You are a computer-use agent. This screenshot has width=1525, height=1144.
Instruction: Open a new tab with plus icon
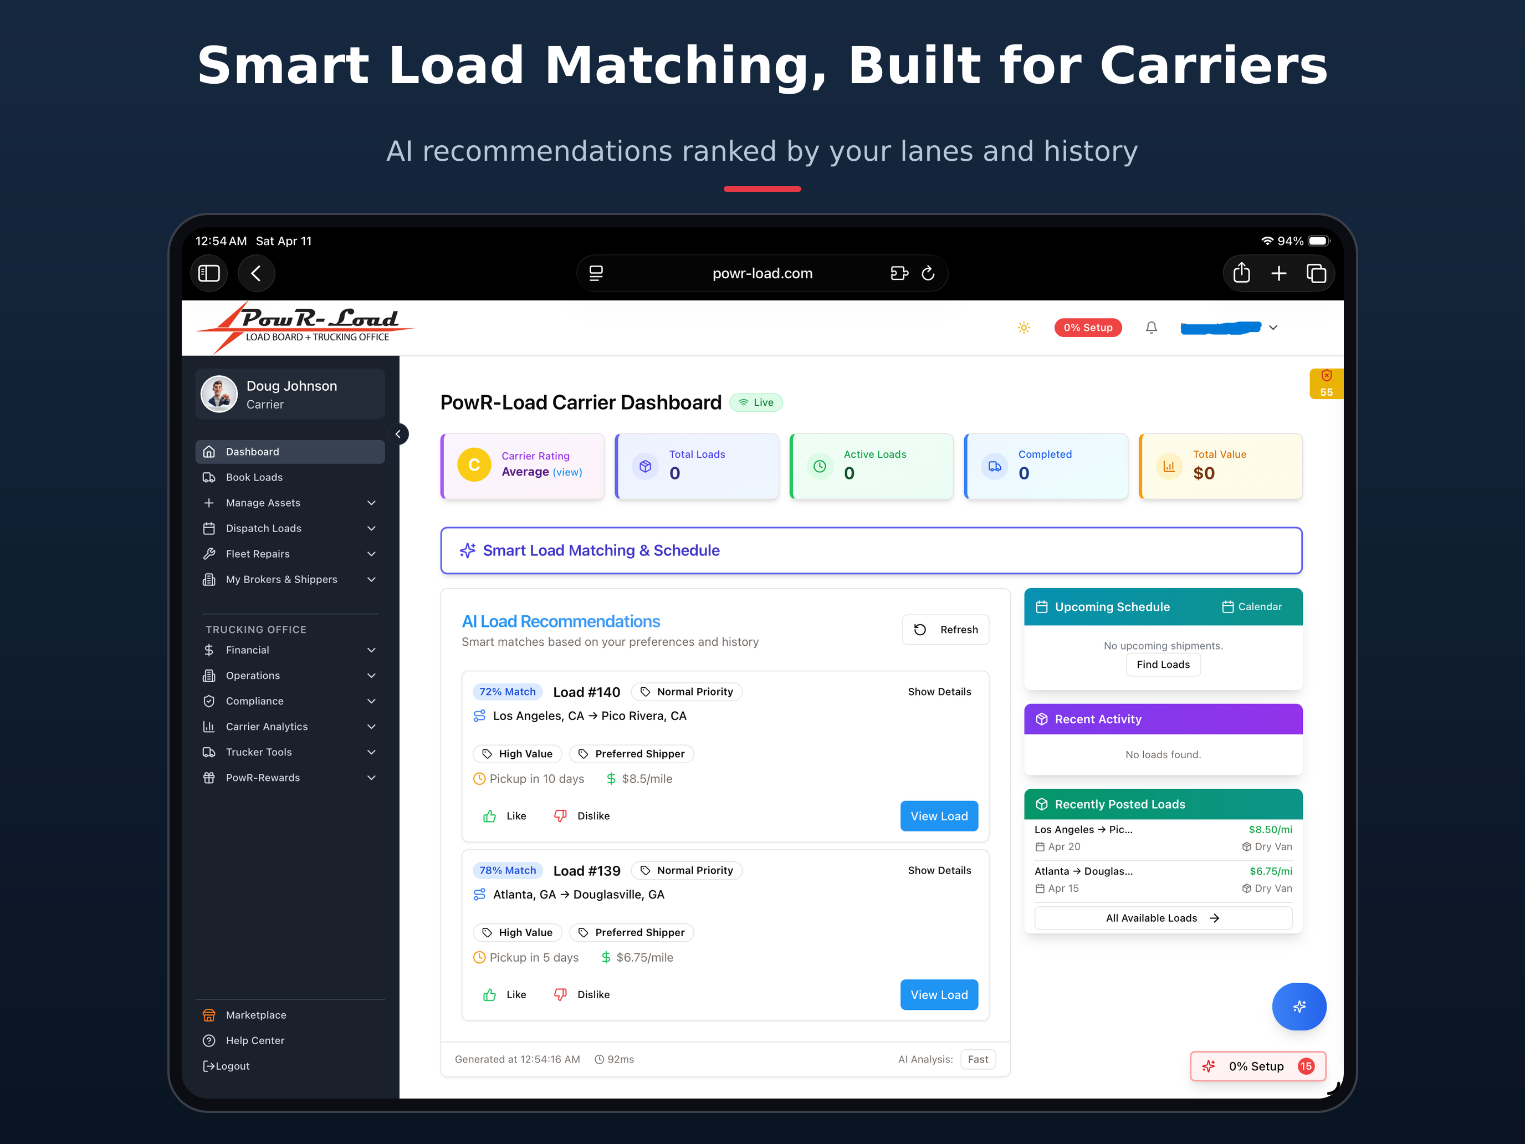(1279, 273)
